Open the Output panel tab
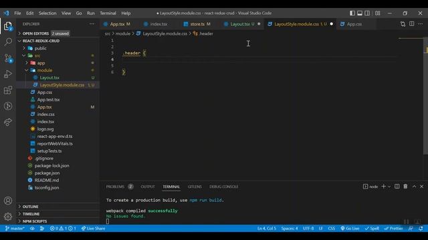Image resolution: width=428 pixels, height=240 pixels. tap(148, 187)
